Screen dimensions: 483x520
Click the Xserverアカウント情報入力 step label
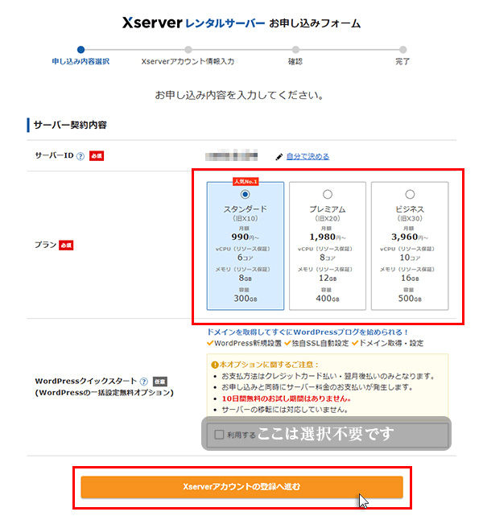[x=188, y=62]
